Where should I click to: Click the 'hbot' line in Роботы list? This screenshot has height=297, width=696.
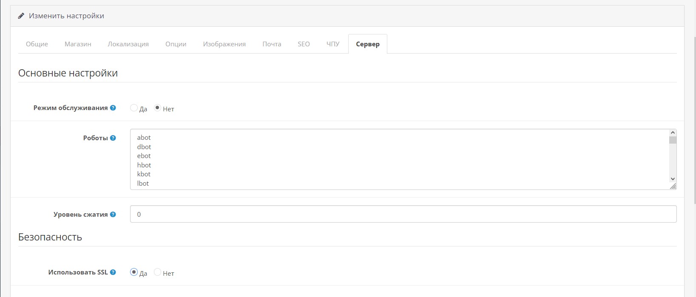point(144,165)
